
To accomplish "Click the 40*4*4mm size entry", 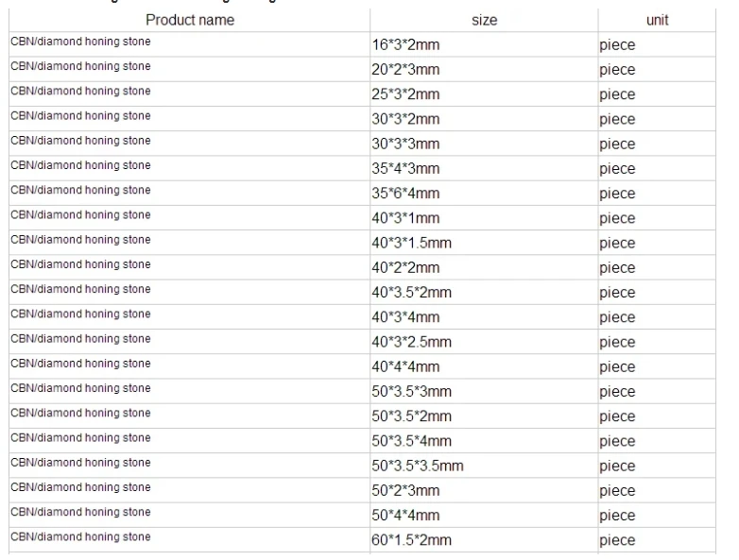I will point(405,366).
